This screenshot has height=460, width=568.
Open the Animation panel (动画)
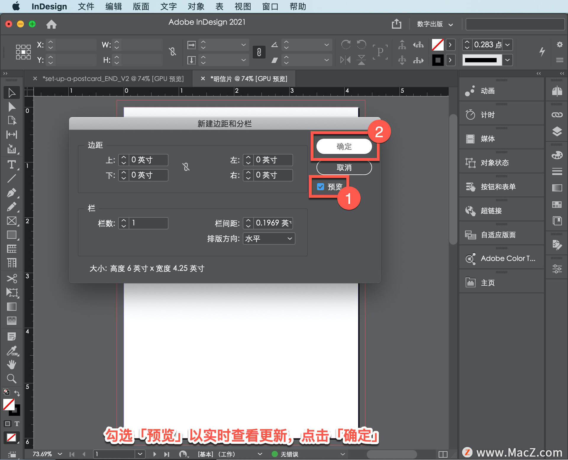click(x=488, y=91)
